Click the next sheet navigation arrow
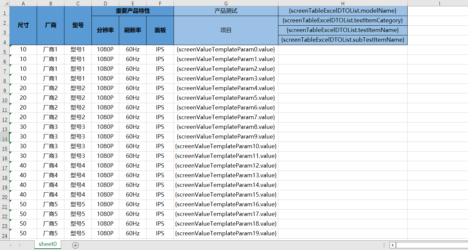Image resolution: width=468 pixels, height=250 pixels. [x=20, y=245]
